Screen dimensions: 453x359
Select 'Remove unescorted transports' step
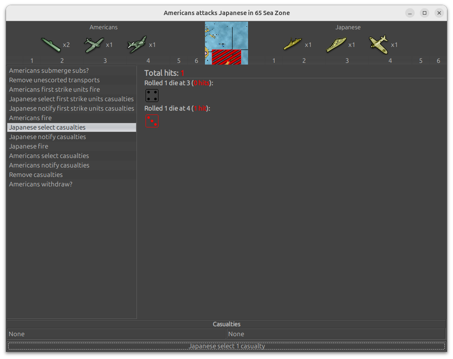[54, 80]
